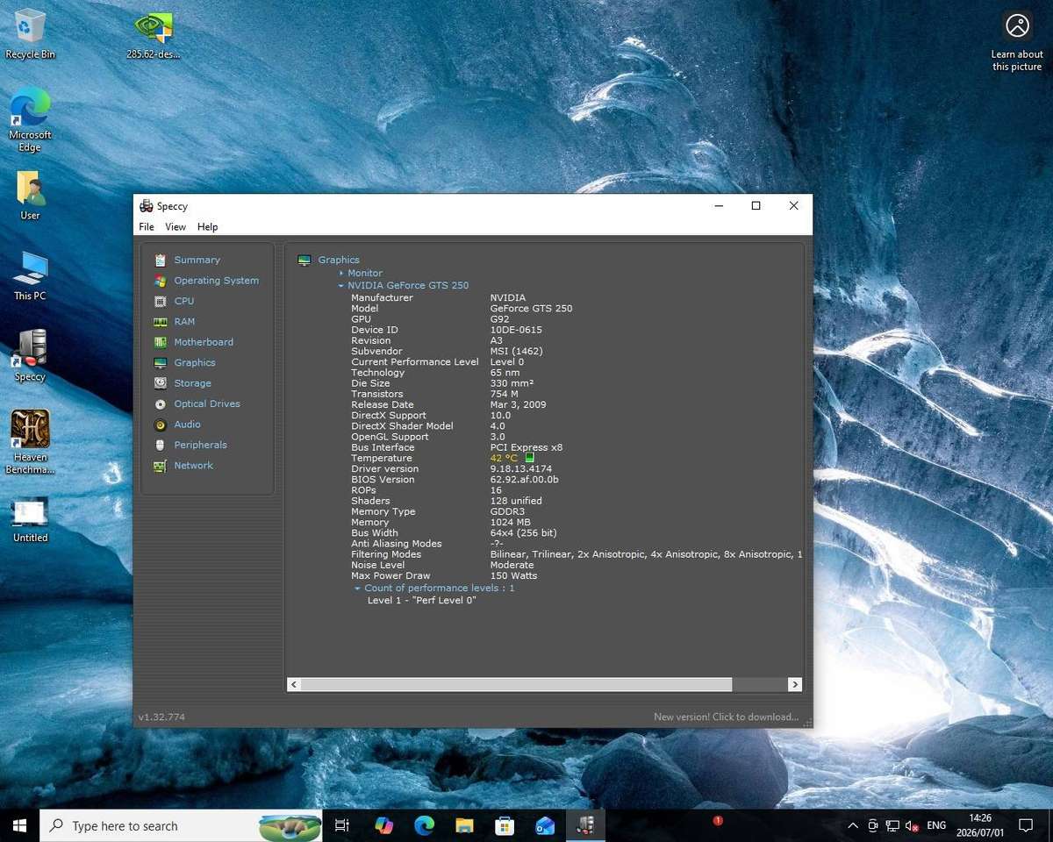The width and height of the screenshot is (1053, 842).
Task: Click the scrollbar left arrow
Action: (294, 684)
